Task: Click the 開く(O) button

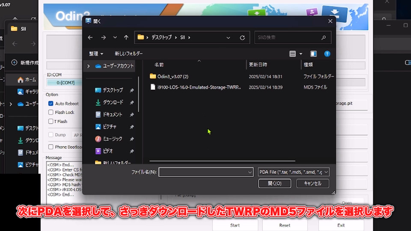Action: coord(274,184)
